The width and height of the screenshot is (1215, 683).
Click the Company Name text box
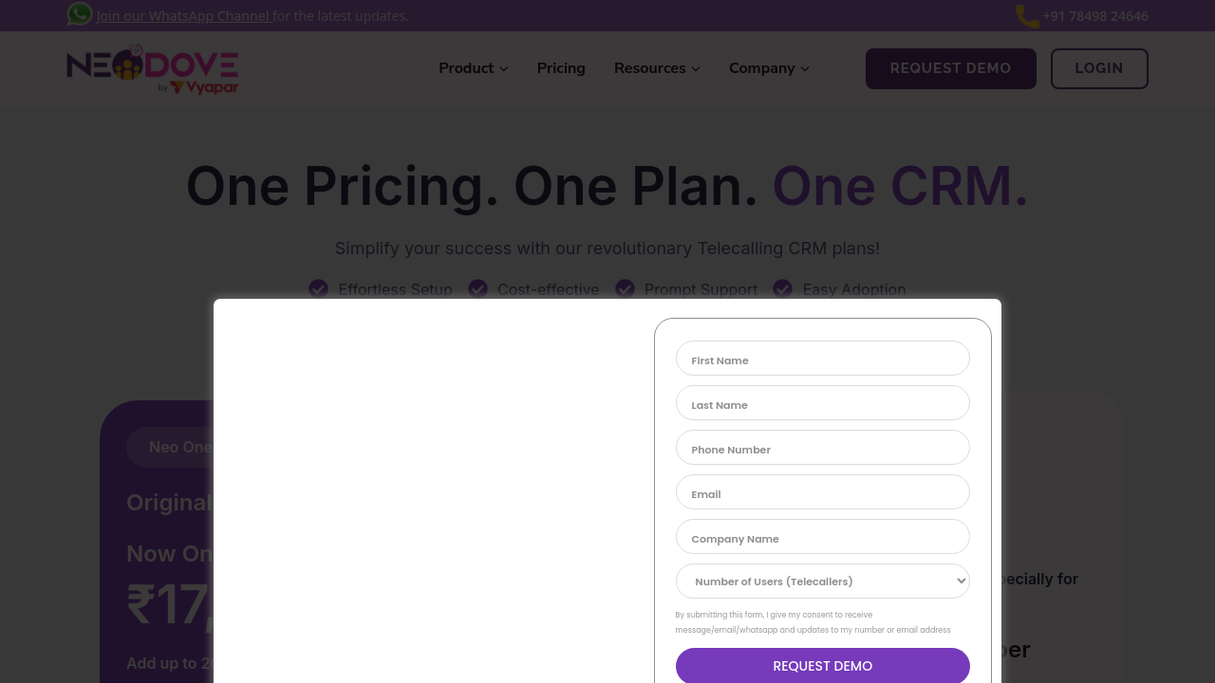822,537
